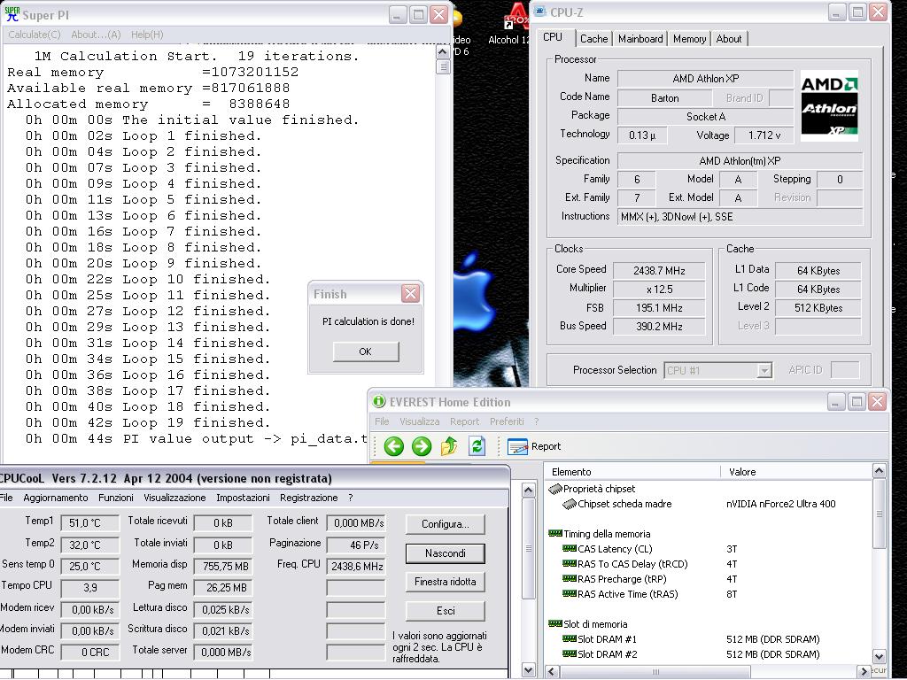The image size is (907, 680).
Task: Switch to the Mainboard tab in CPU-Z
Action: pyautogui.click(x=640, y=39)
